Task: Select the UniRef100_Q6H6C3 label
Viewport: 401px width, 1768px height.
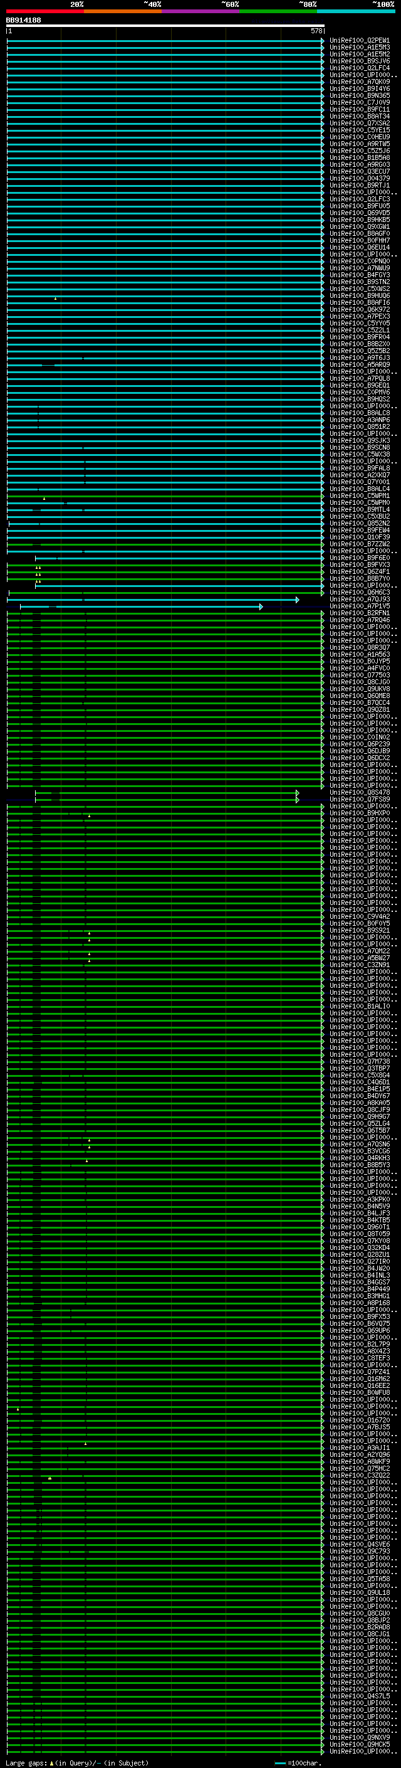Action: (359, 592)
